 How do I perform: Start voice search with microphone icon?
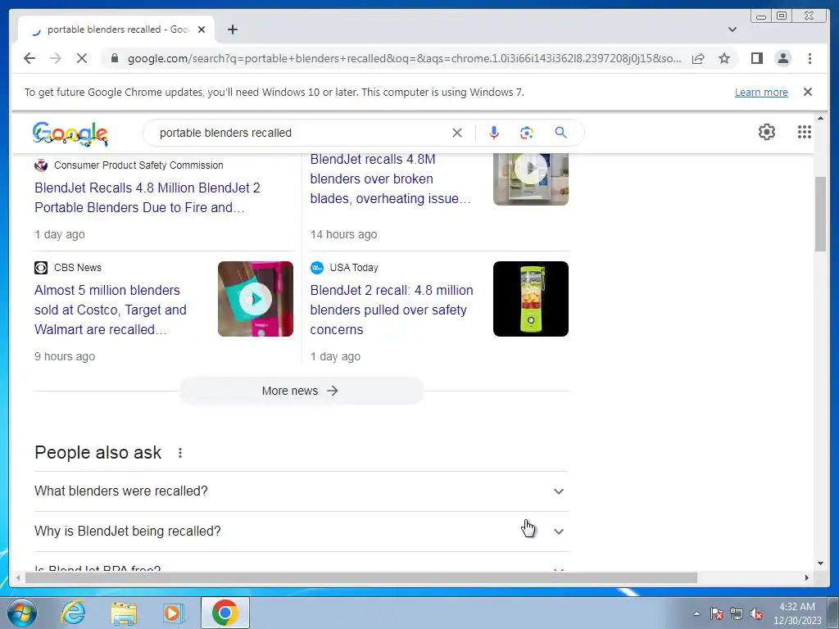pyautogui.click(x=494, y=133)
